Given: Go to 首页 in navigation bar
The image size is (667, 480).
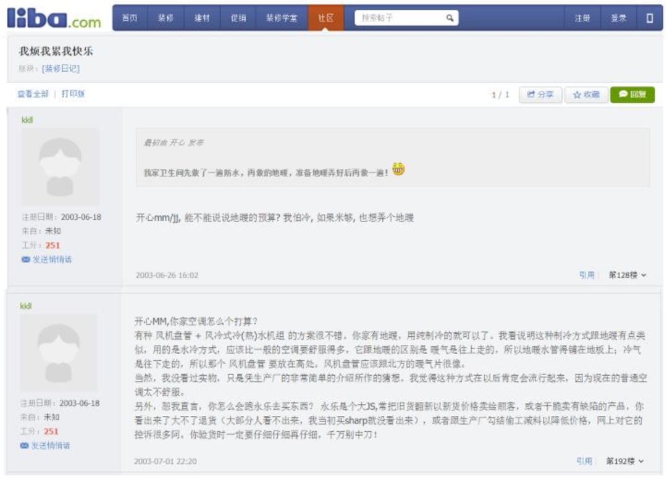Looking at the screenshot, I should tap(130, 18).
